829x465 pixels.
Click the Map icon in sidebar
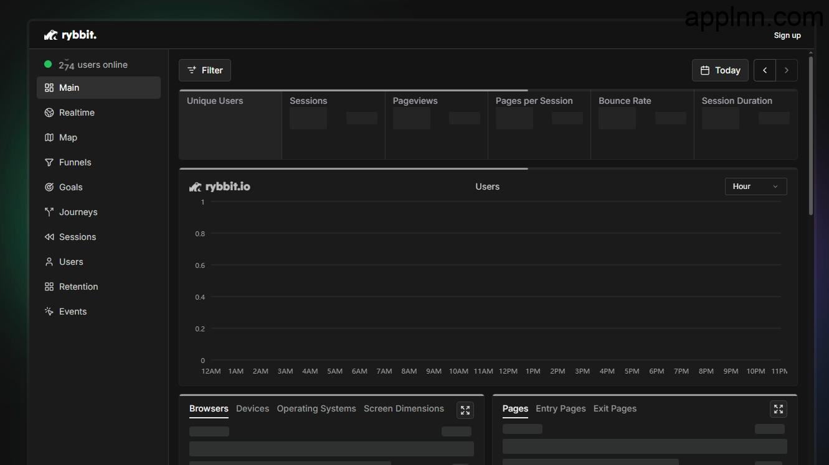click(x=49, y=137)
